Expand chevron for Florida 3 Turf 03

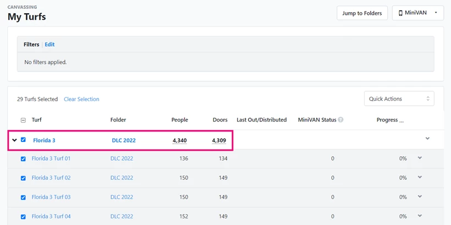(x=420, y=196)
